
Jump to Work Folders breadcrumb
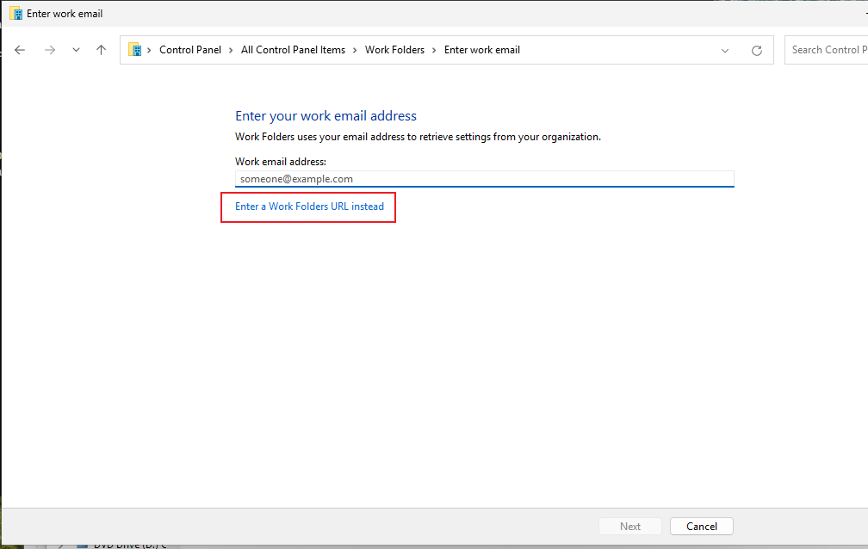[x=394, y=50]
